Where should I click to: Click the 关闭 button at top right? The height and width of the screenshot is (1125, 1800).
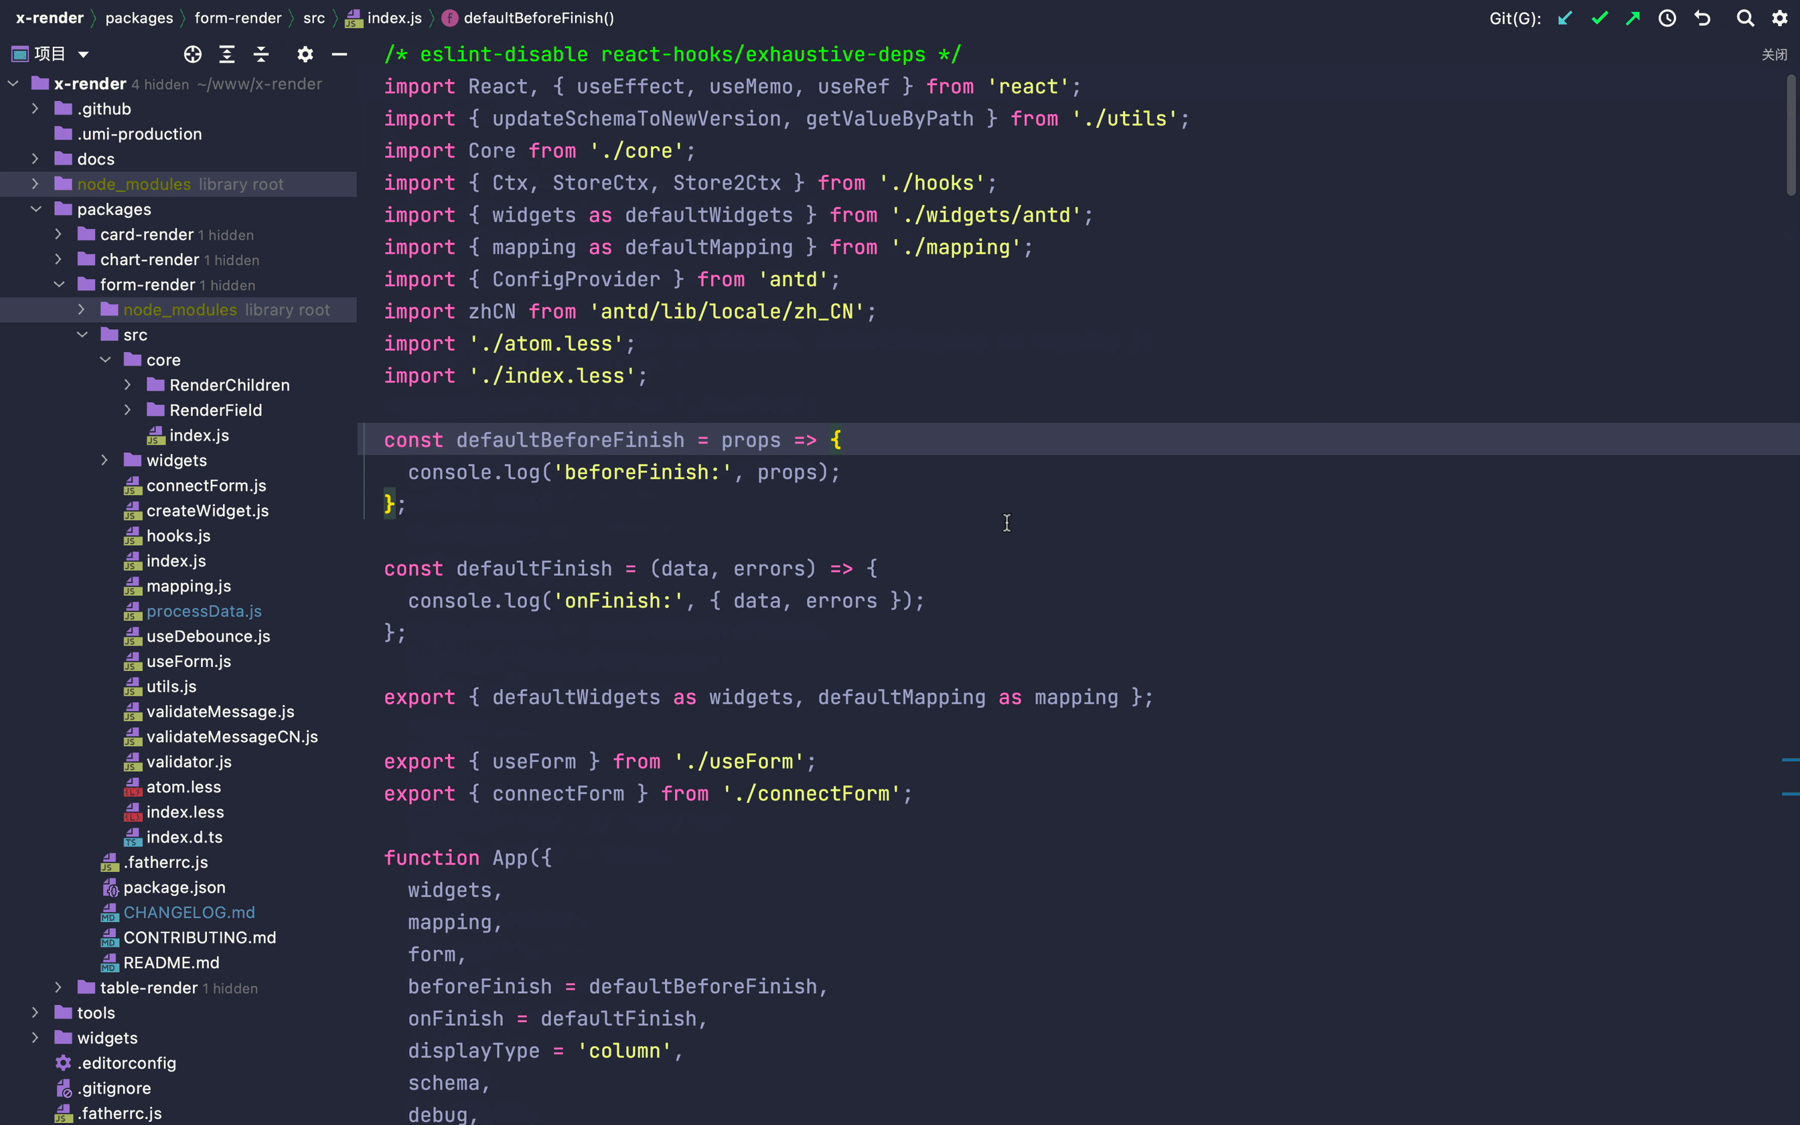[x=1774, y=54]
